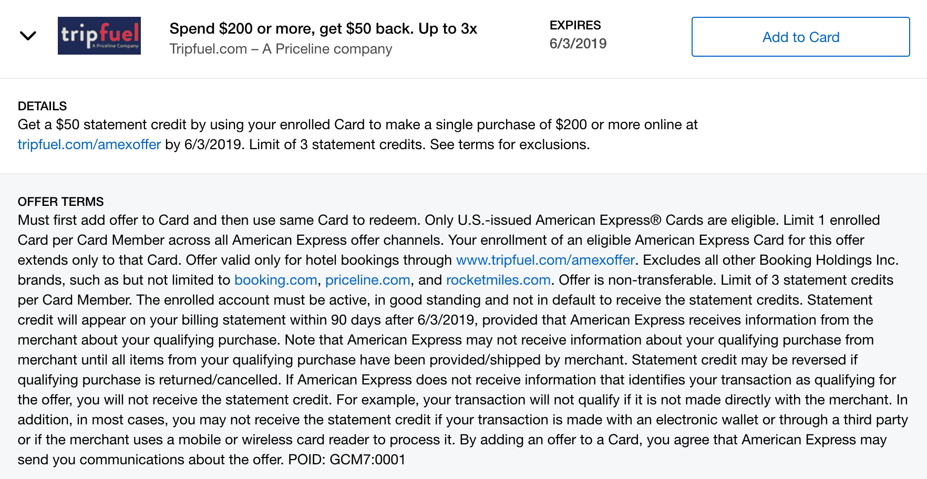
Task: Click the 6/3/2019 date under EXPIRES
Action: click(578, 44)
